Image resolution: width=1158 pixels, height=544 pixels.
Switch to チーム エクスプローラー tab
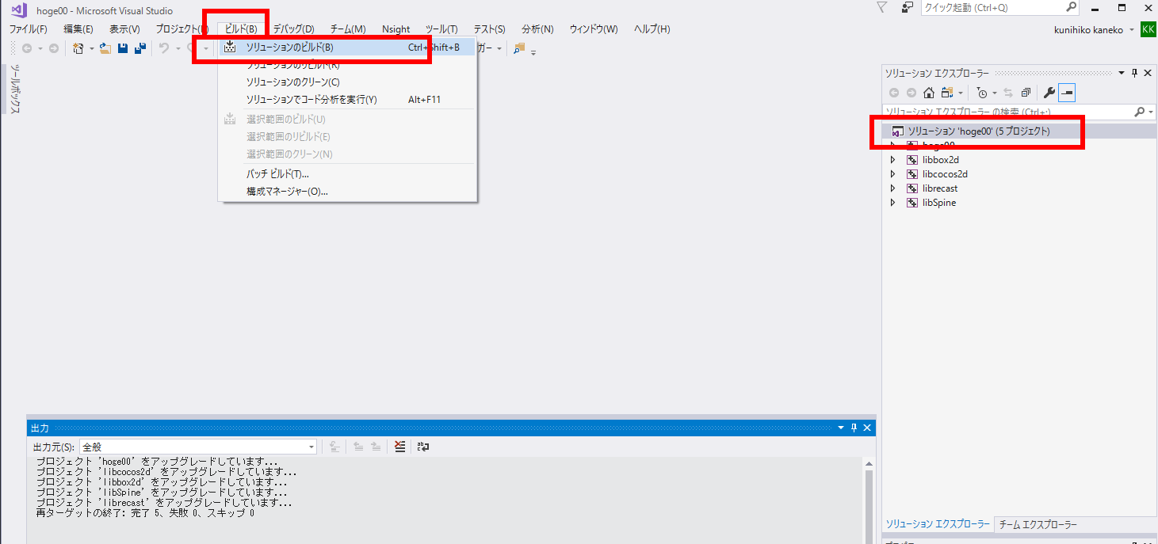(x=1038, y=525)
